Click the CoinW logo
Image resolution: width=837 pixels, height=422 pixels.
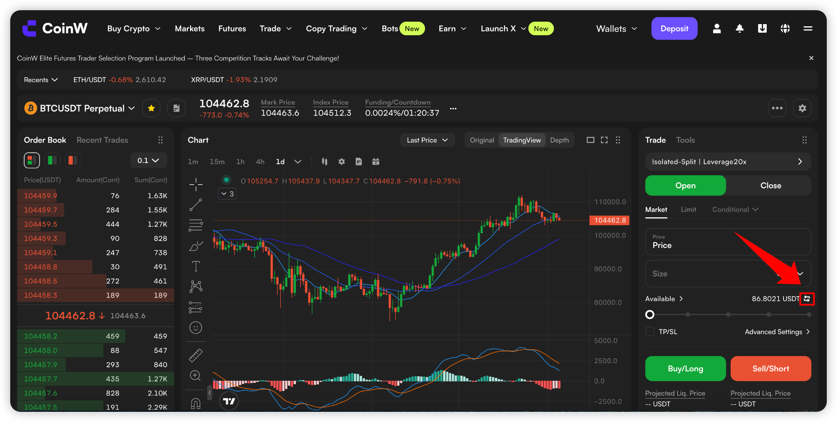pyautogui.click(x=55, y=28)
